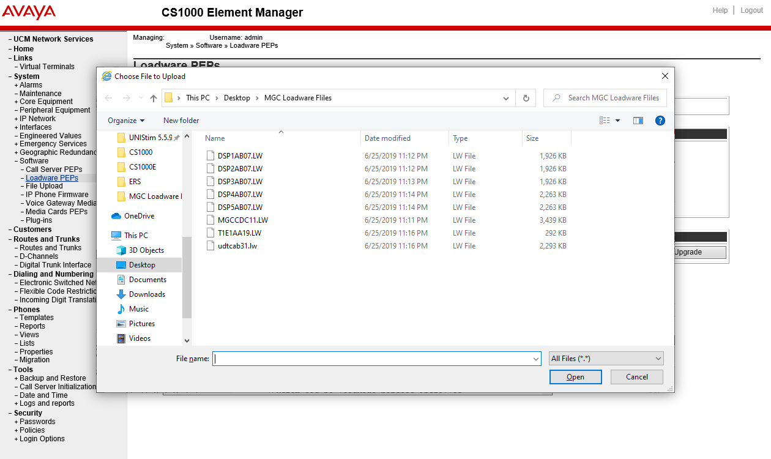
Task: Click the Avaya logo
Action: click(x=29, y=12)
